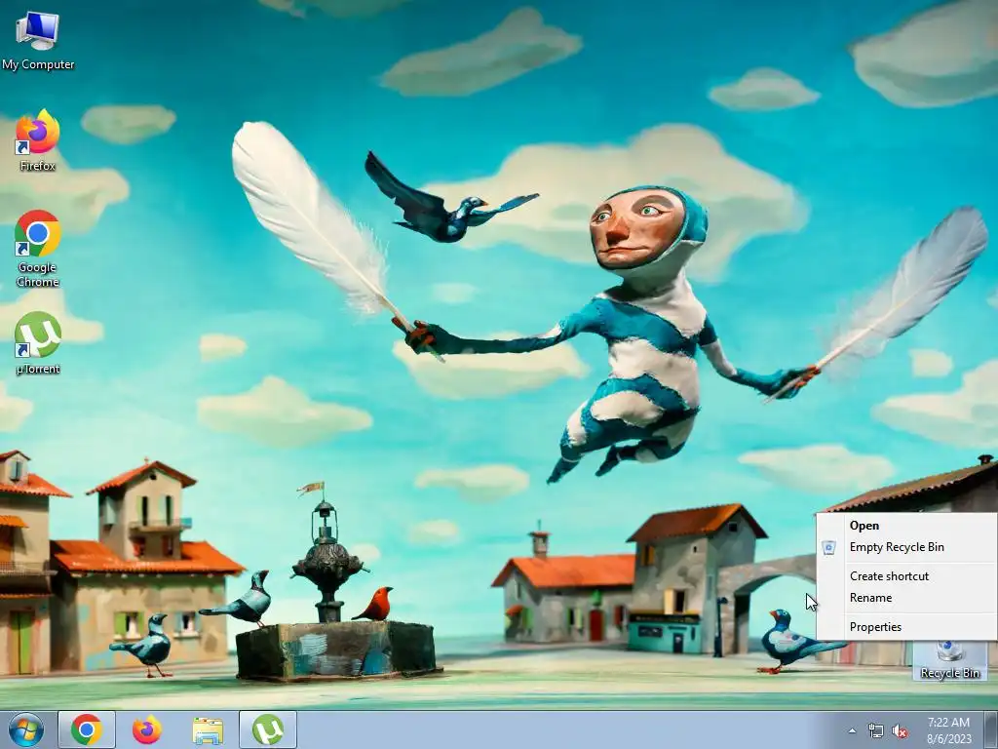
Task: Open Windows Explorer from the taskbar
Action: (x=208, y=729)
